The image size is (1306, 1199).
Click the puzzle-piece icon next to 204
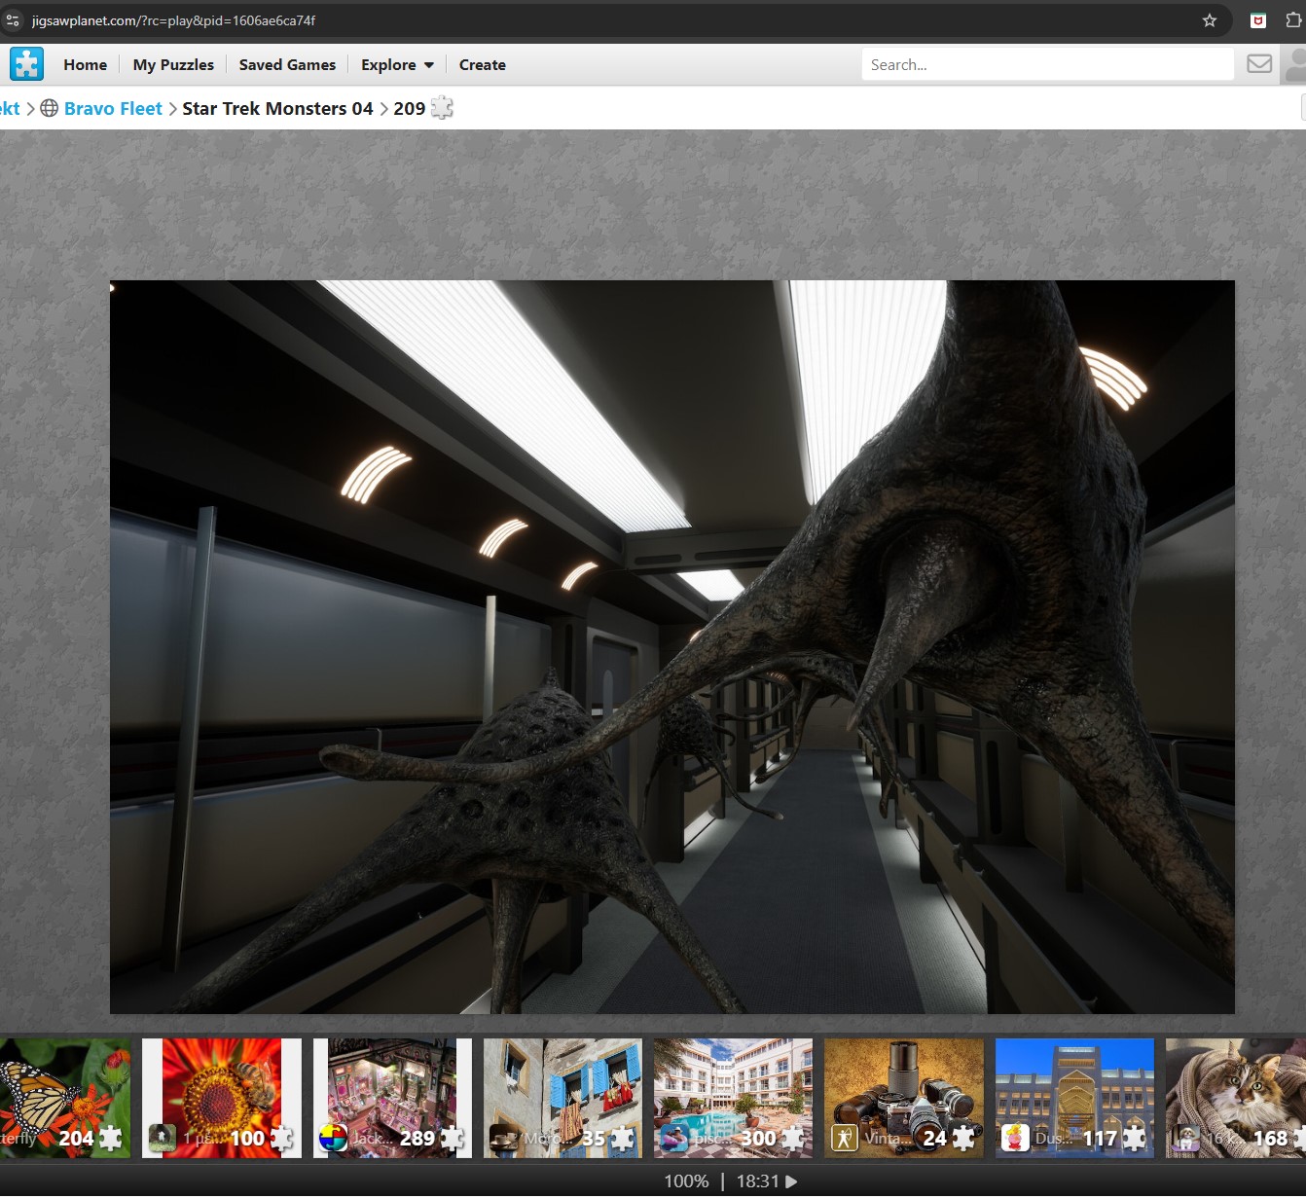[x=111, y=1138]
